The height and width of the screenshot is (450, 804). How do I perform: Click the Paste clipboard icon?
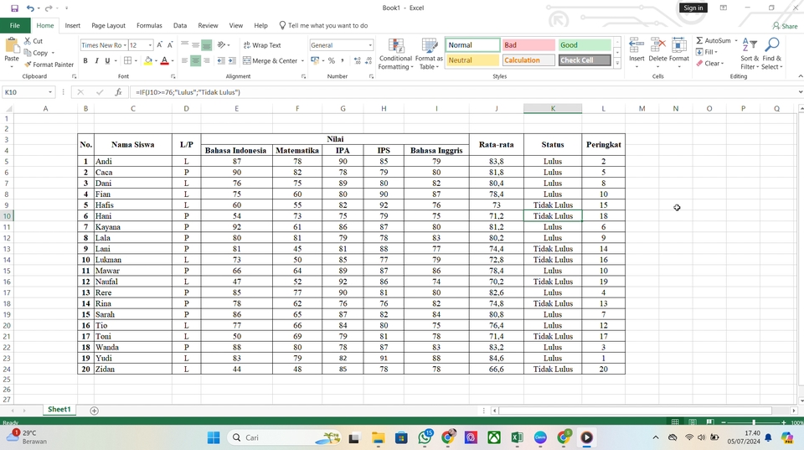click(x=11, y=46)
